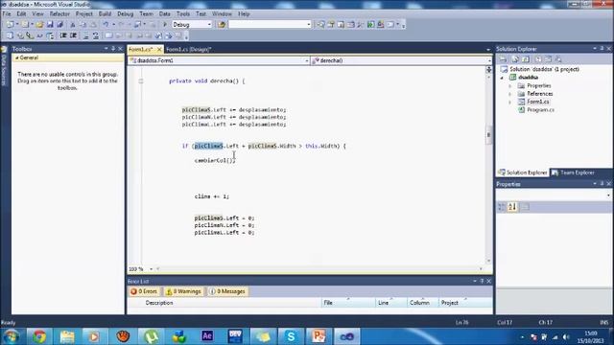Expand the Properties node in Solution Explorer
Image resolution: width=614 pixels, height=345 pixels.
509,85
